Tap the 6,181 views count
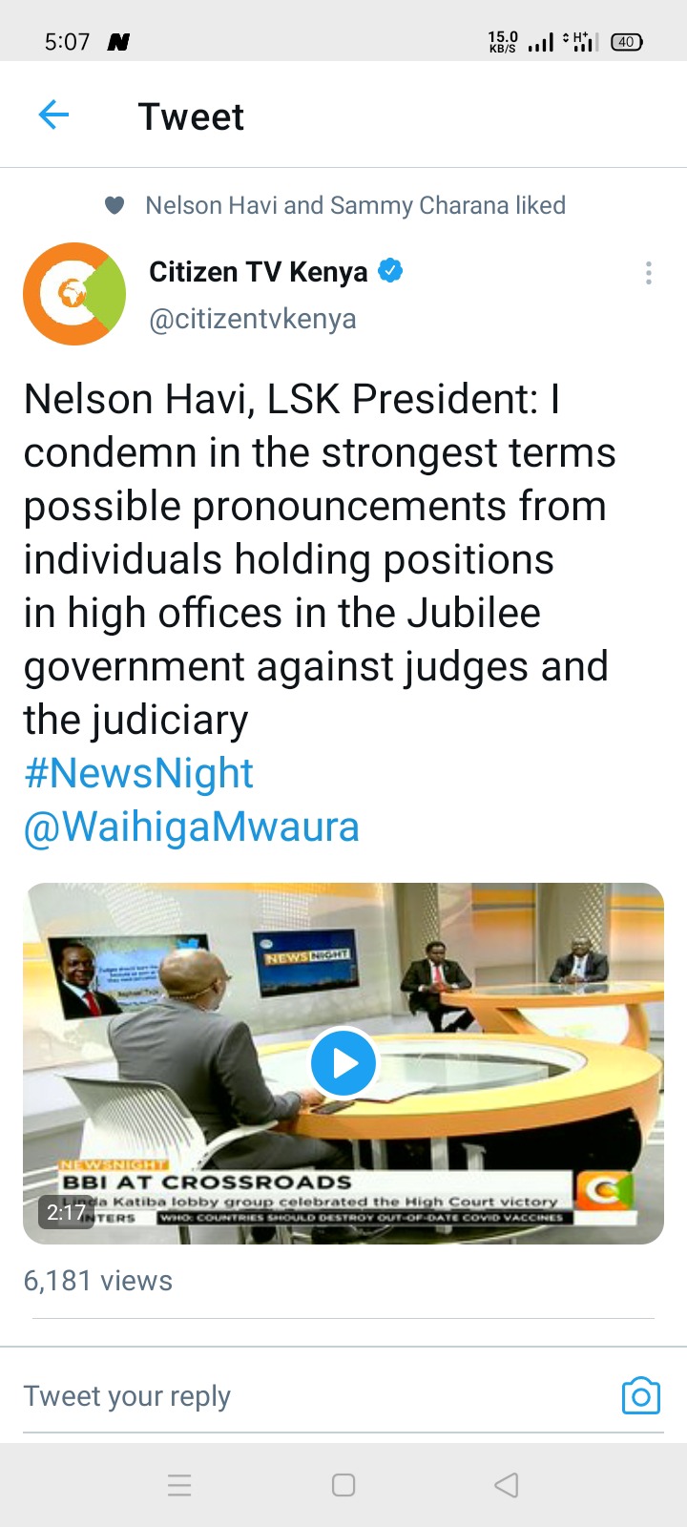 click(98, 1281)
